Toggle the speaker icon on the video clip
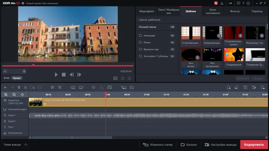The width and height of the screenshot is (269, 151). [x=45, y=104]
